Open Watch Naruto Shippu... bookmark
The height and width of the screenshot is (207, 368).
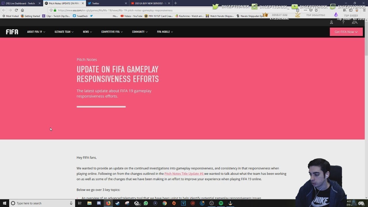tap(220, 16)
